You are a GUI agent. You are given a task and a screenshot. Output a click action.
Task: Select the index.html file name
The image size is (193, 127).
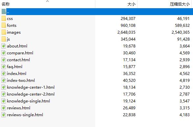tap(17, 74)
